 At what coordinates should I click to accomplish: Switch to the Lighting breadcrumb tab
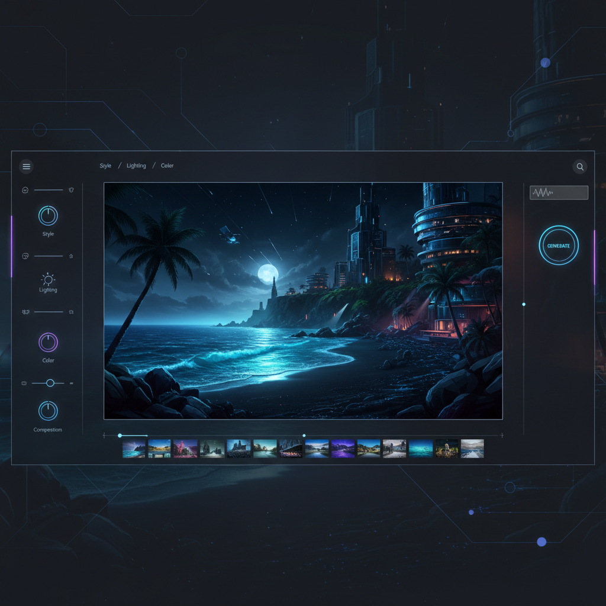136,166
